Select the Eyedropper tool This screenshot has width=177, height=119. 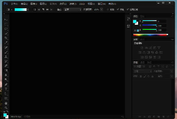6,43
